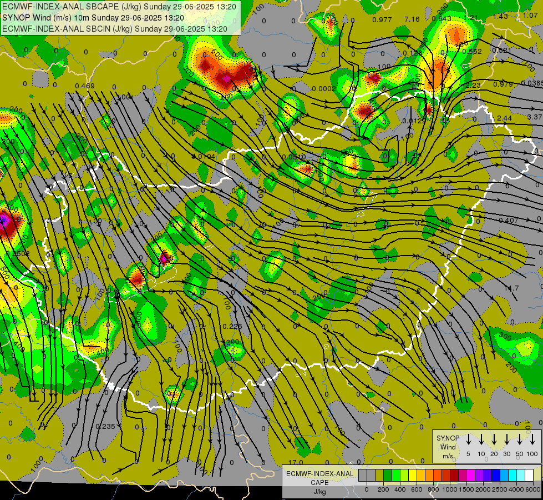543x500 pixels.
Task: Select the lime swatch after the 400 tick
Action: [404, 476]
